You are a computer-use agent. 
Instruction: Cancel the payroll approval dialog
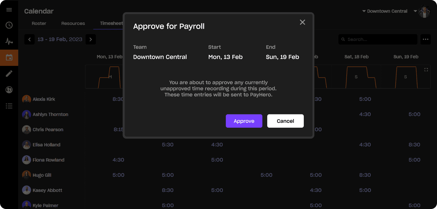point(285,121)
